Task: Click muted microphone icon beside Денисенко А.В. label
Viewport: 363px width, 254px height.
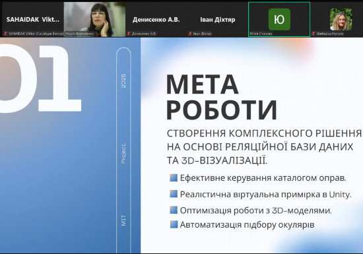Action: (129, 34)
